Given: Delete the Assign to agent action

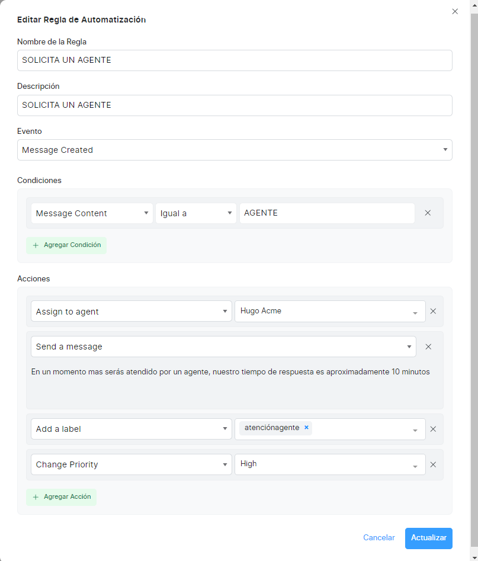Looking at the screenshot, I should pyautogui.click(x=433, y=311).
